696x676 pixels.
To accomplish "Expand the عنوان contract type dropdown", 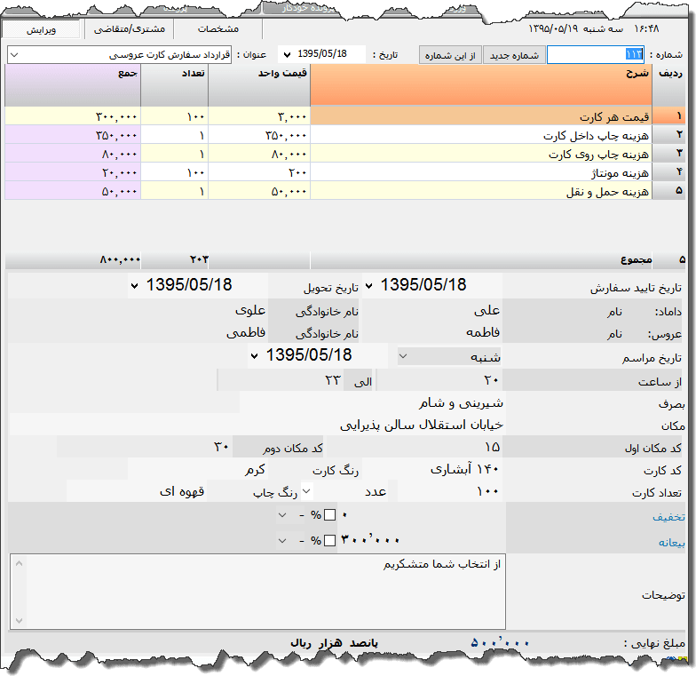I will [x=13, y=55].
